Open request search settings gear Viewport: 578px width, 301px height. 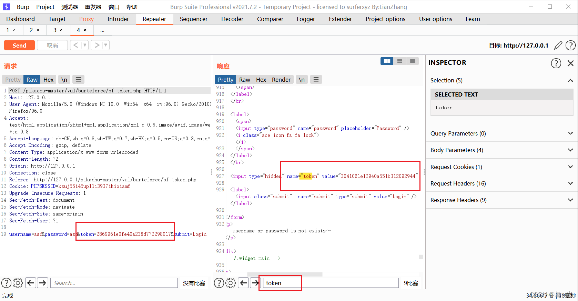tap(18, 283)
